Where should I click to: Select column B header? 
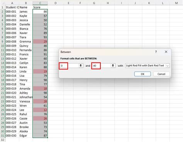(x=26, y=3)
